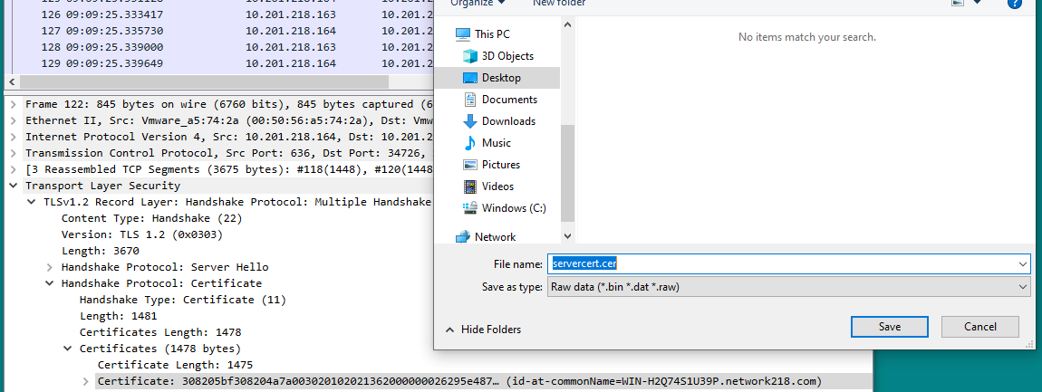Select the Content Type: Handshake (22) line
This screenshot has height=392, width=1042.
[151, 218]
